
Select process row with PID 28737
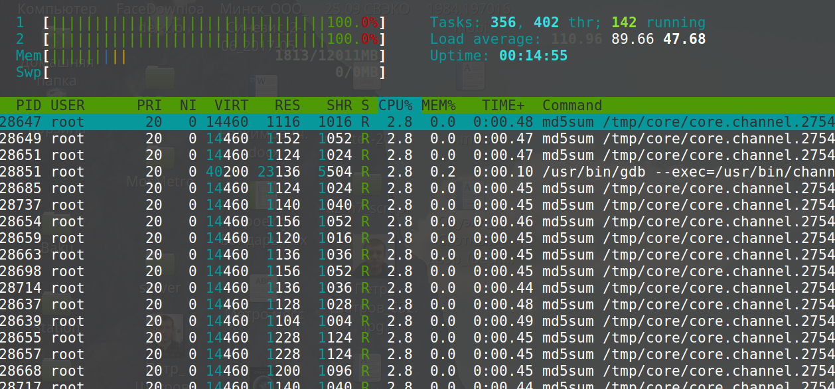tap(417, 205)
